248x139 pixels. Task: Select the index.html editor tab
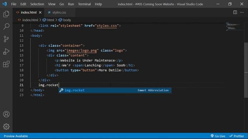(28, 12)
